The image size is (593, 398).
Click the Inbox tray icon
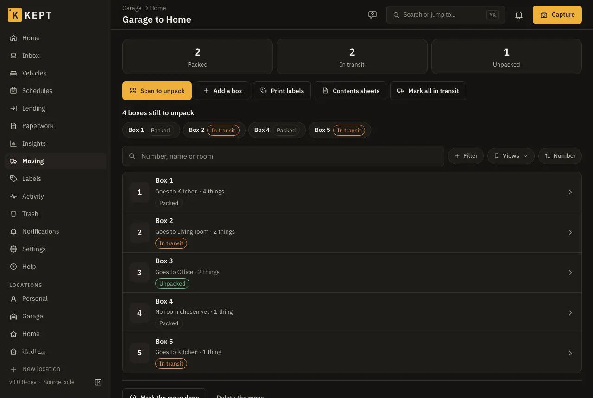point(13,56)
